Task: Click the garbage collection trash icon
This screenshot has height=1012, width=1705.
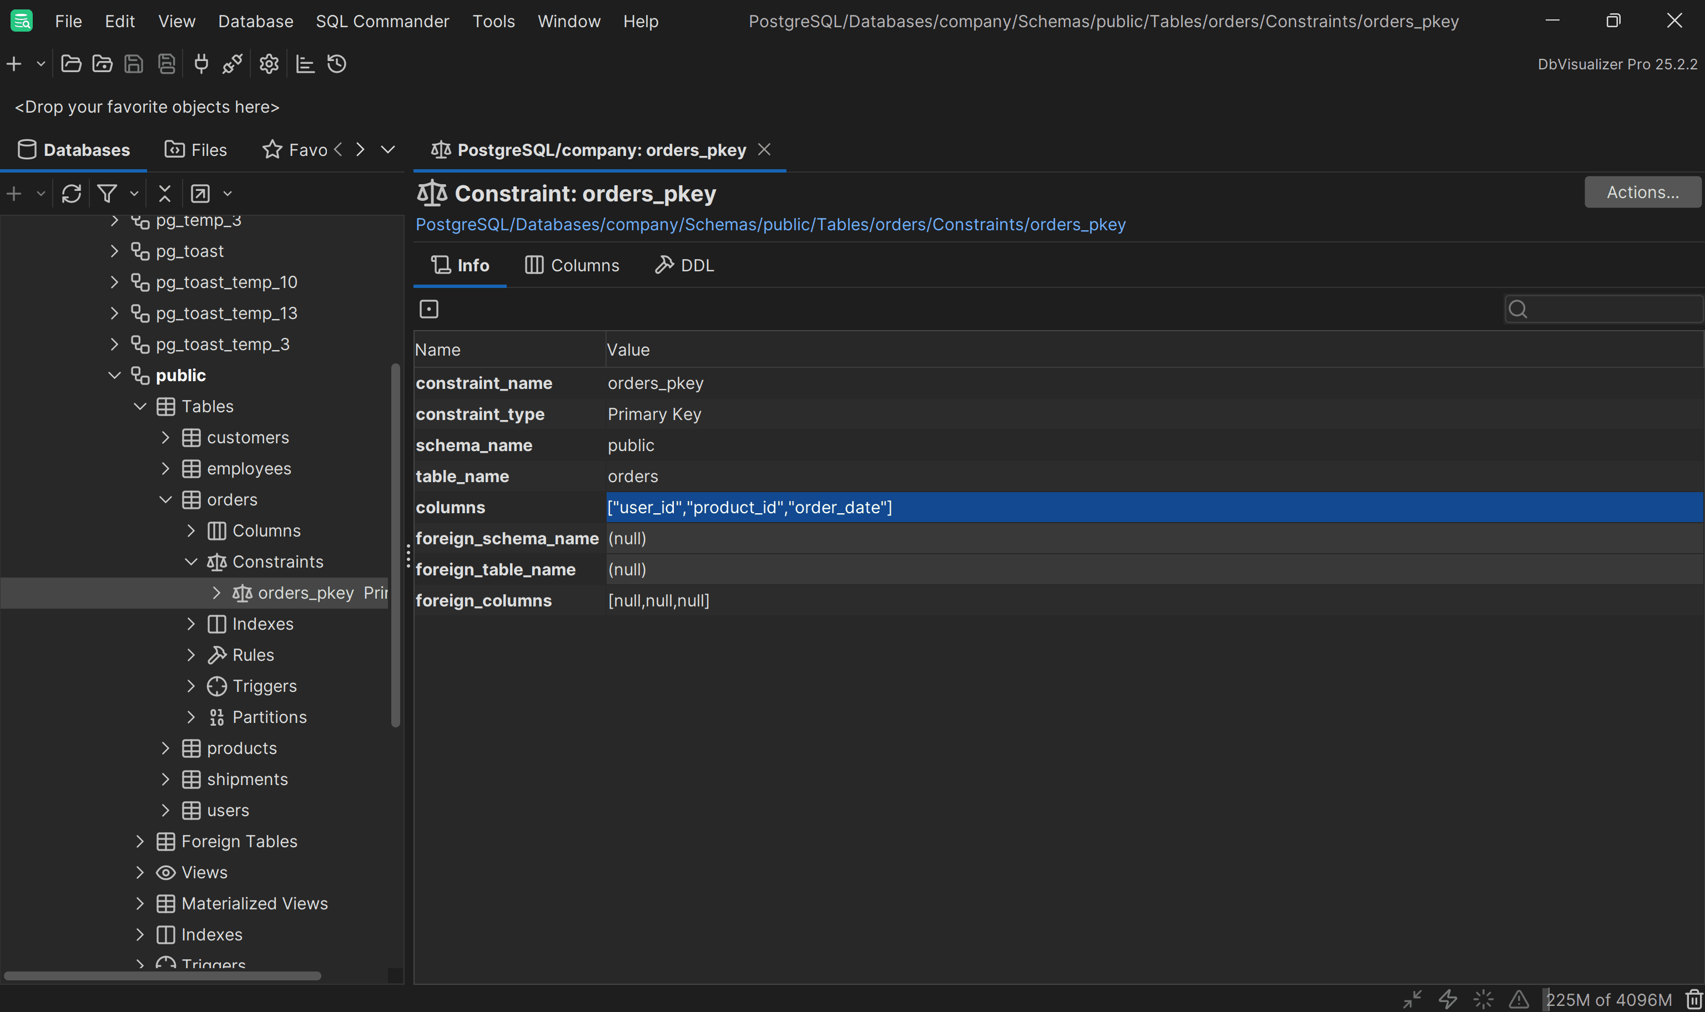Action: pyautogui.click(x=1694, y=1000)
